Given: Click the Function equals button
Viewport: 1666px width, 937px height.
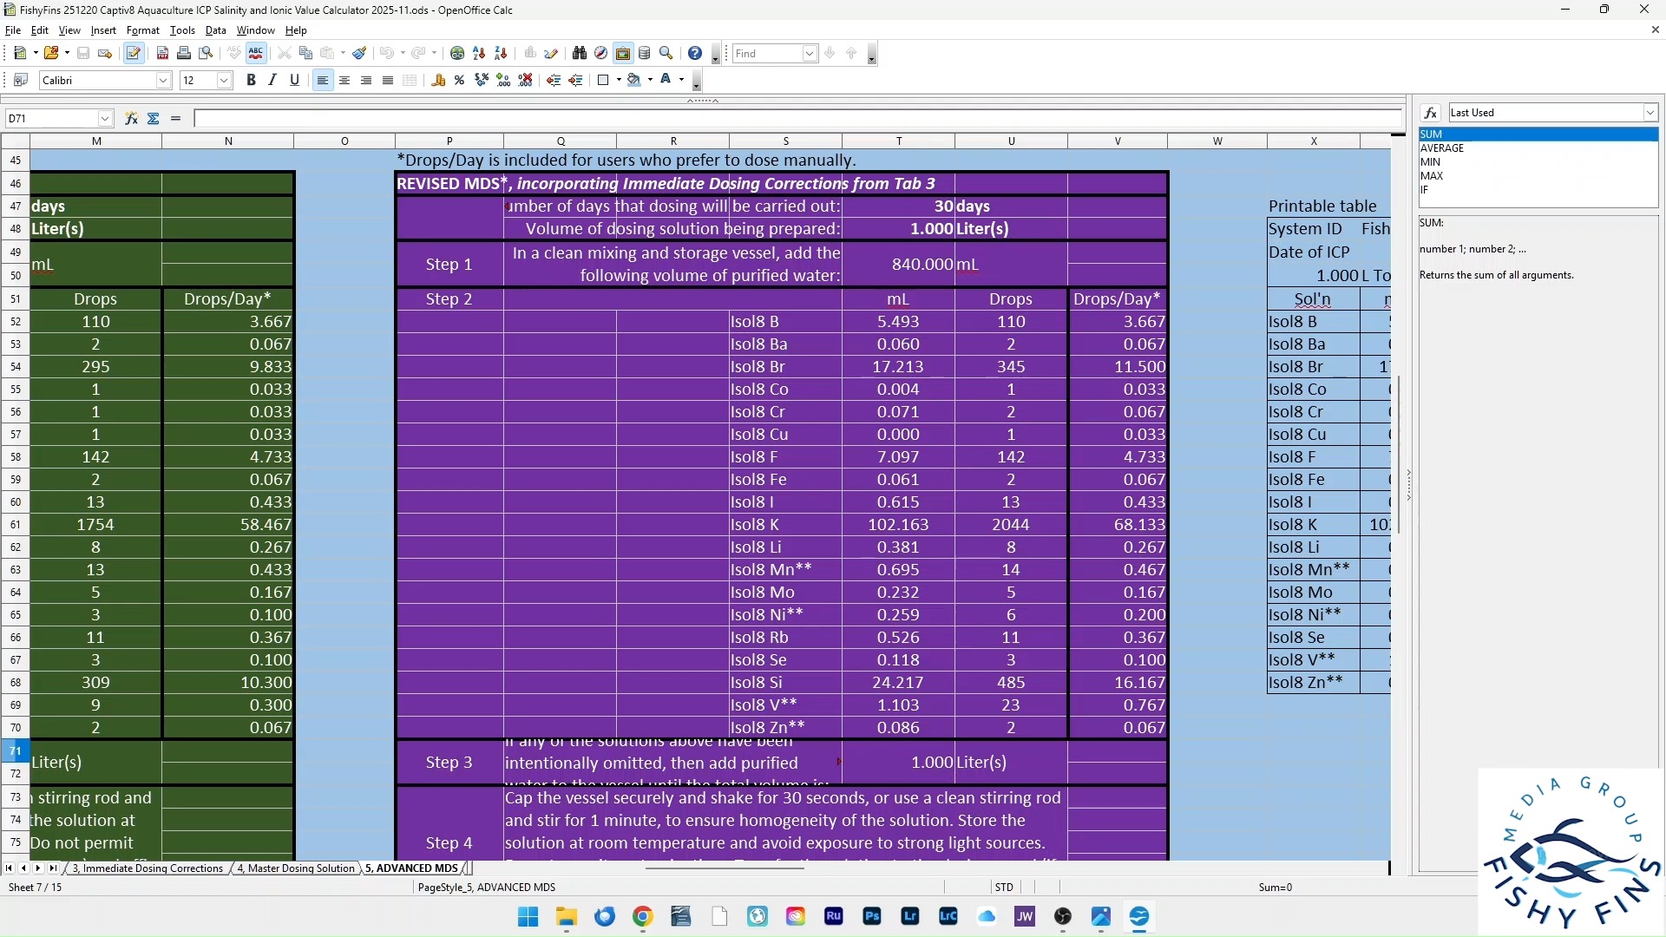Looking at the screenshot, I should point(175,118).
